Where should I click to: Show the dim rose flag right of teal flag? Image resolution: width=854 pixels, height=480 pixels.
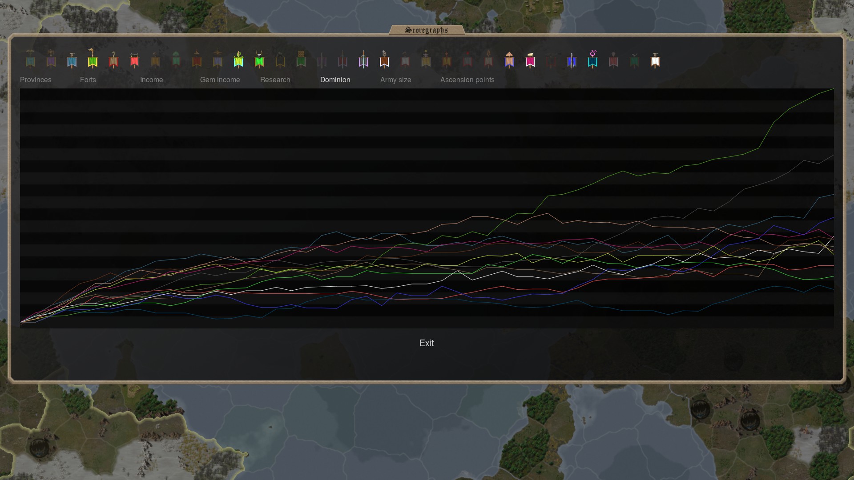click(613, 60)
